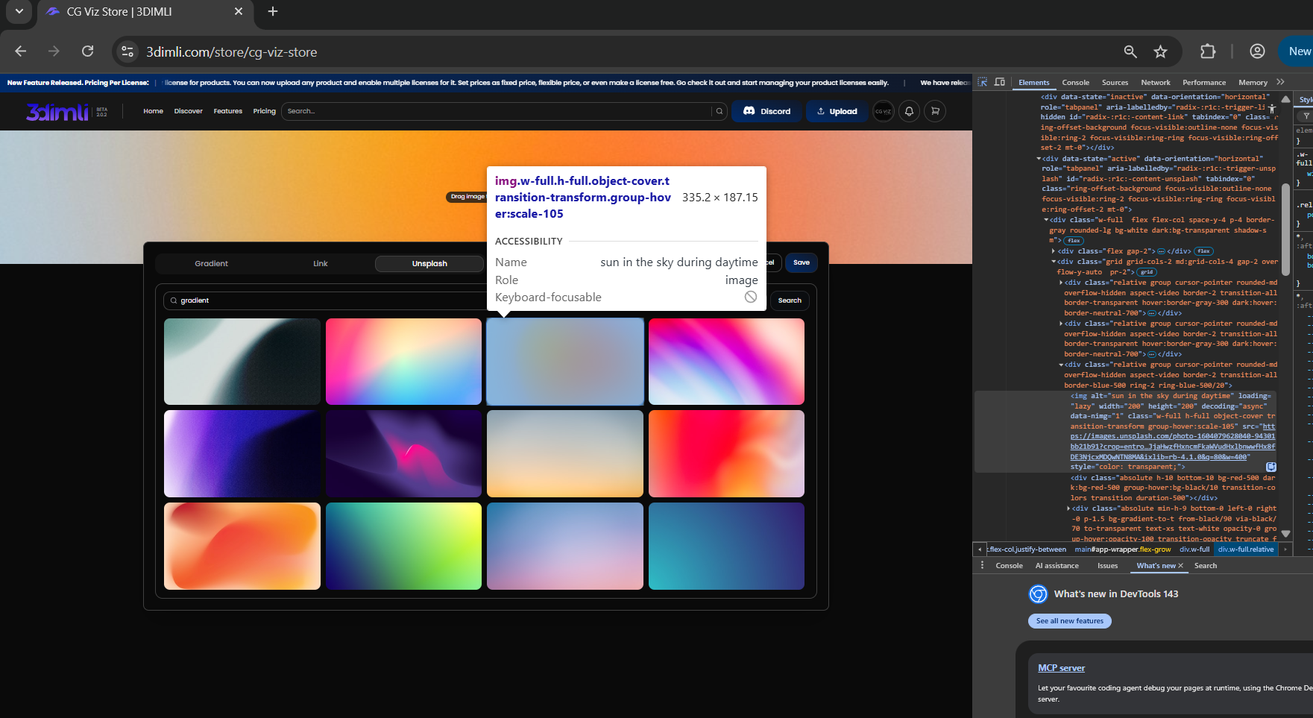1313x718 pixels.
Task: Click the Upload button
Action: [x=837, y=111]
